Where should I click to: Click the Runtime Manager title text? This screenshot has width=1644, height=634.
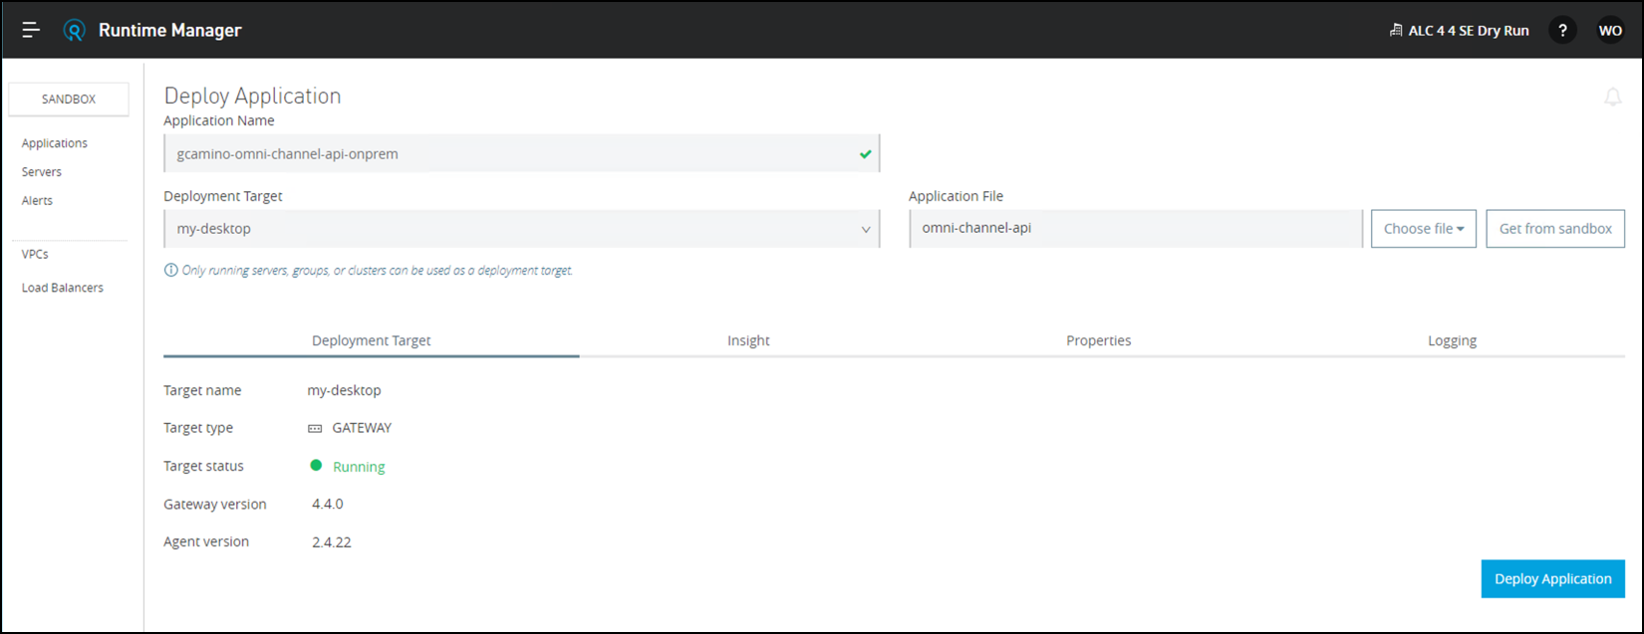click(170, 31)
